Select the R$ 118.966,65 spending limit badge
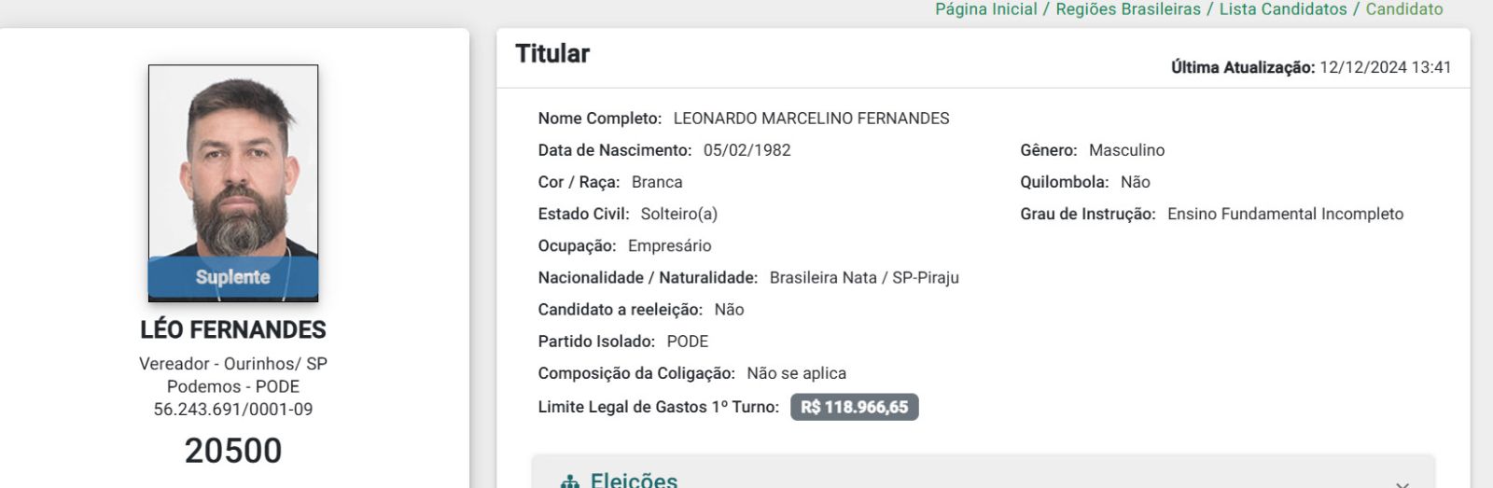Screen dimensions: 1493x488 854,407
